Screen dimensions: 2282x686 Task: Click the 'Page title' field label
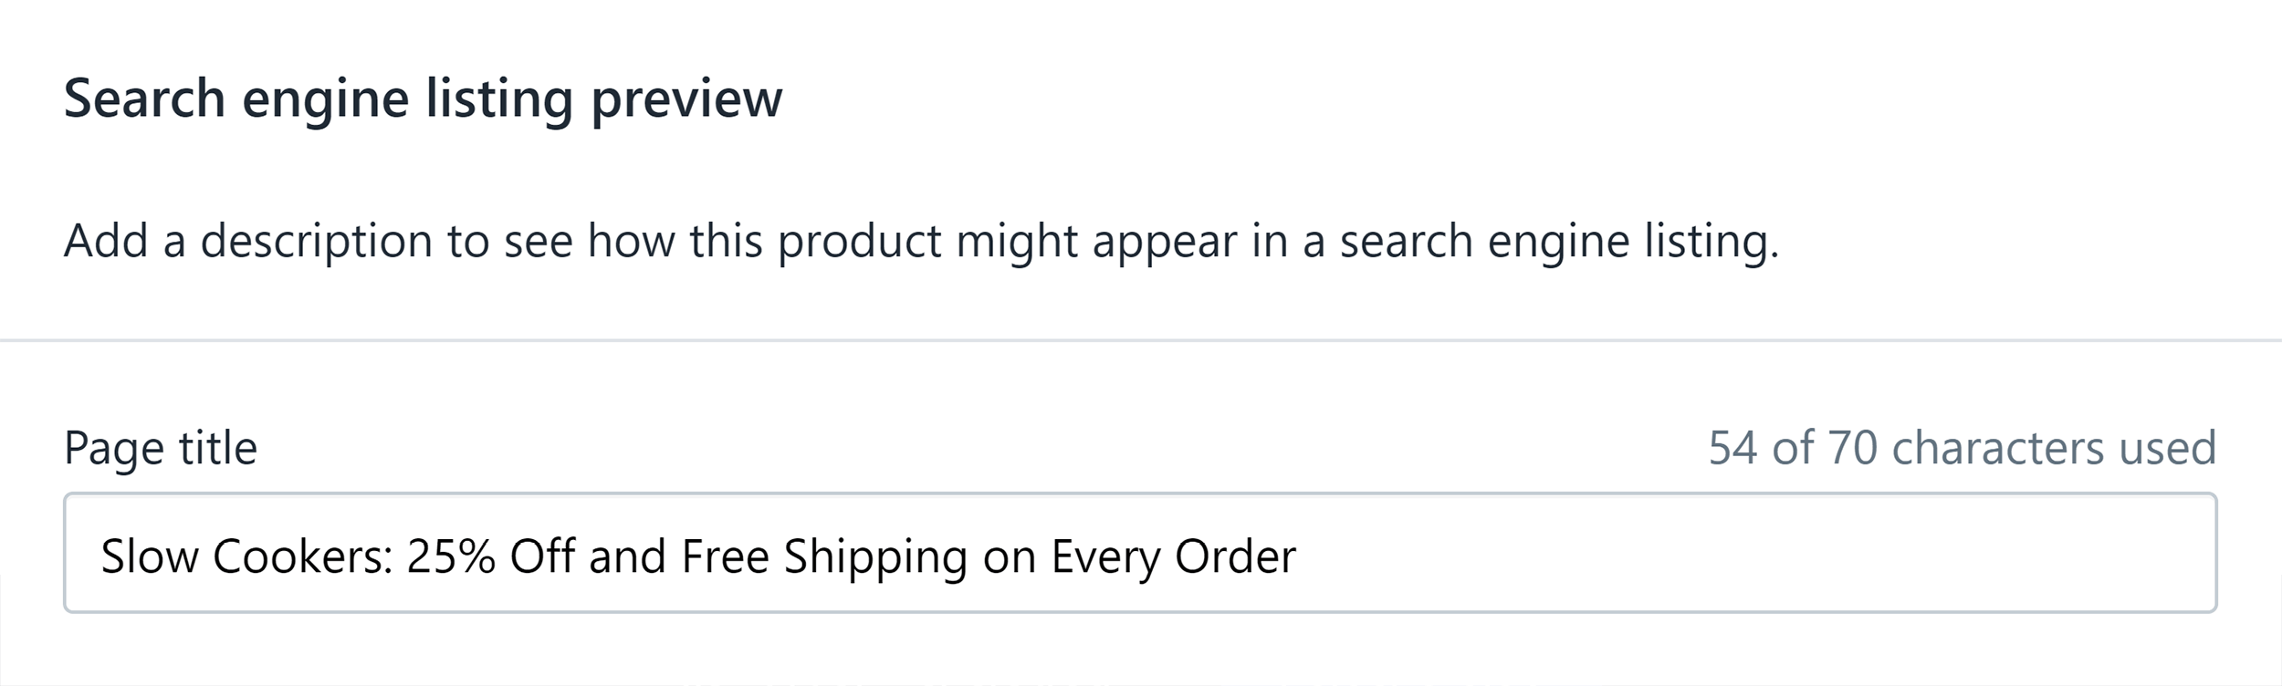[161, 449]
